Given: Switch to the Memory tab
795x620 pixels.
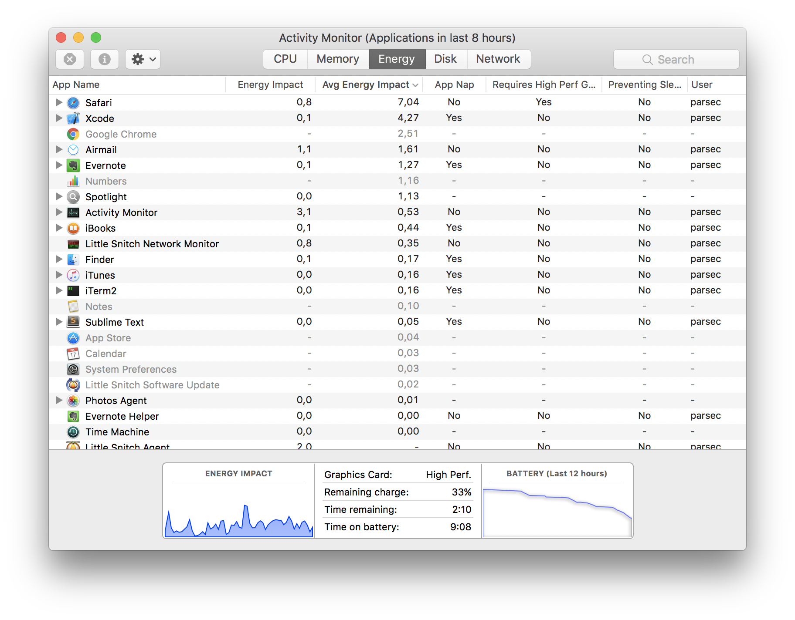Looking at the screenshot, I should coord(338,59).
